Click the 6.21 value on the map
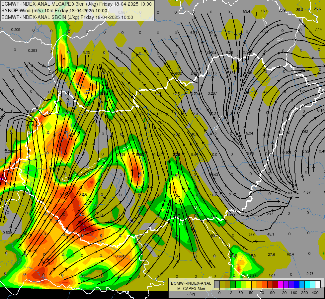The height and width of the screenshot is (299, 325). tap(158, 94)
